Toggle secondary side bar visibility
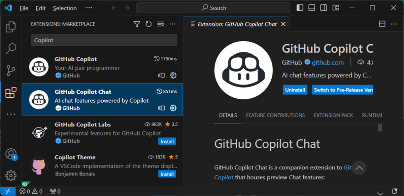This screenshot has width=404, height=196. click(324, 8)
